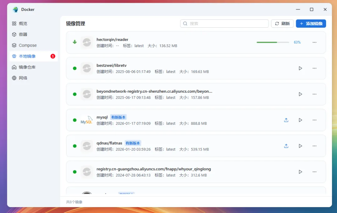Click the MySQL logo icon
Screen dimensions: 337x213
87,120
